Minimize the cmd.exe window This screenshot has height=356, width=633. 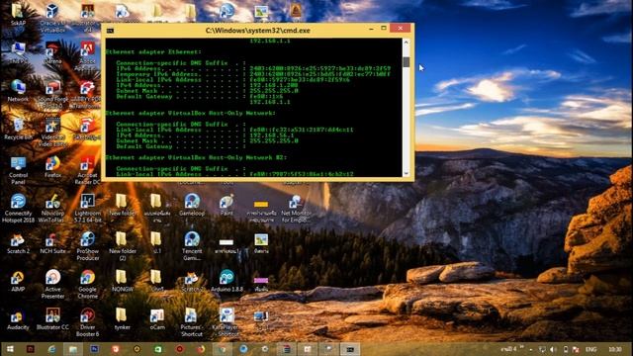371,29
